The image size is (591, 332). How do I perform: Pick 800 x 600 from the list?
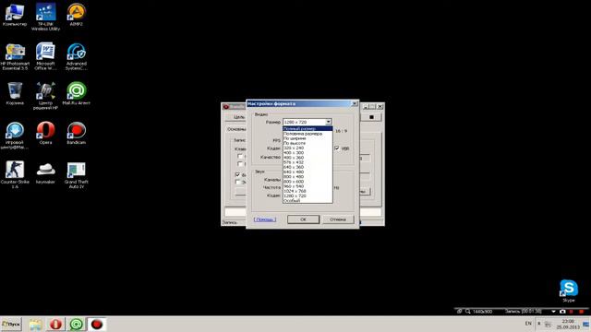(x=308, y=182)
